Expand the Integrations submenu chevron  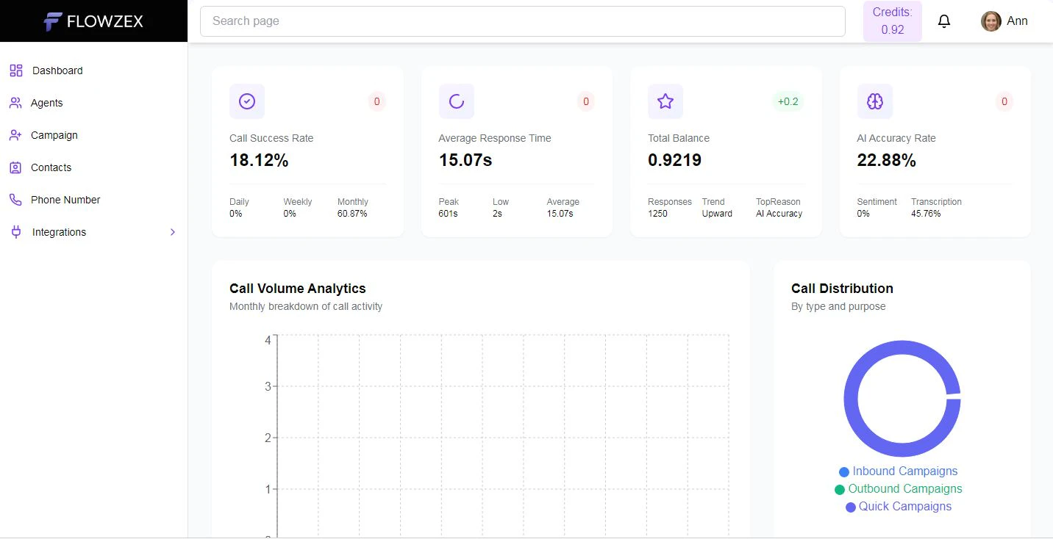pyautogui.click(x=173, y=231)
